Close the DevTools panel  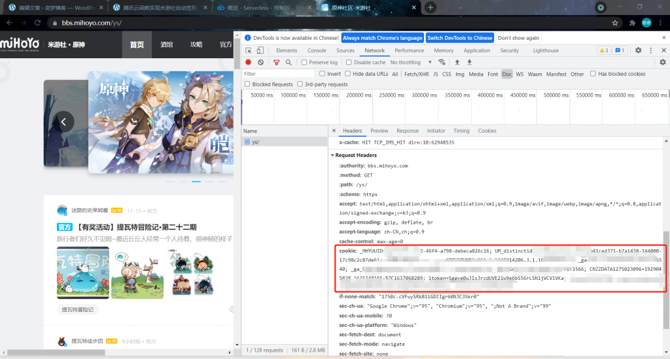click(663, 50)
